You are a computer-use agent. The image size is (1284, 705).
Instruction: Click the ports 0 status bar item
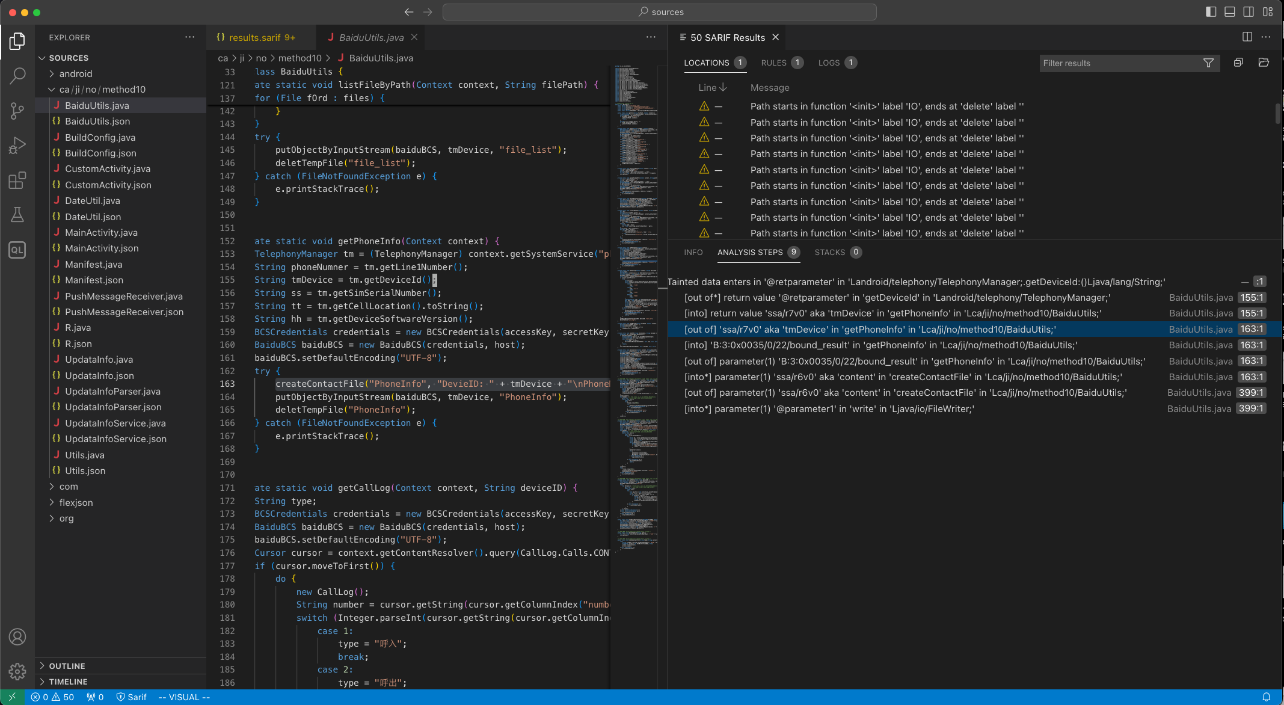pyautogui.click(x=95, y=697)
